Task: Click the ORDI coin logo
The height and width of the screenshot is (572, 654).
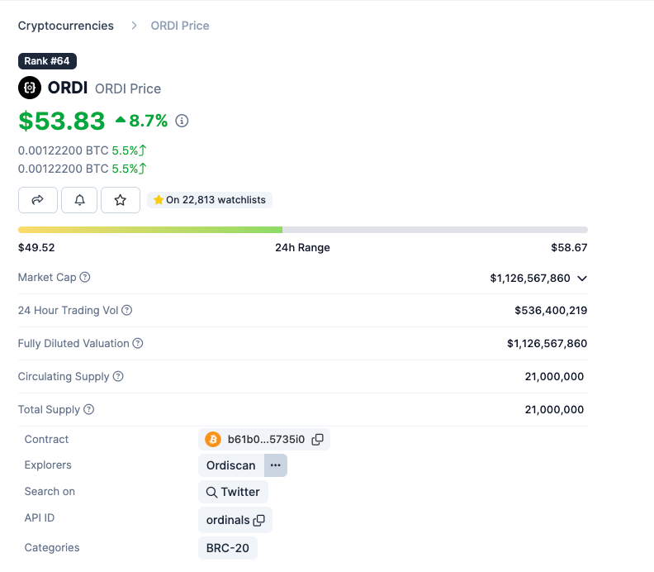Action: point(30,88)
